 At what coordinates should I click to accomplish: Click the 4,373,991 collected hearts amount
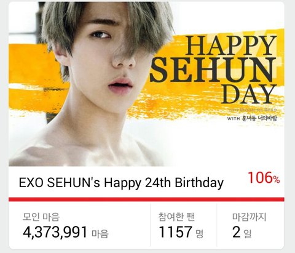point(55,232)
